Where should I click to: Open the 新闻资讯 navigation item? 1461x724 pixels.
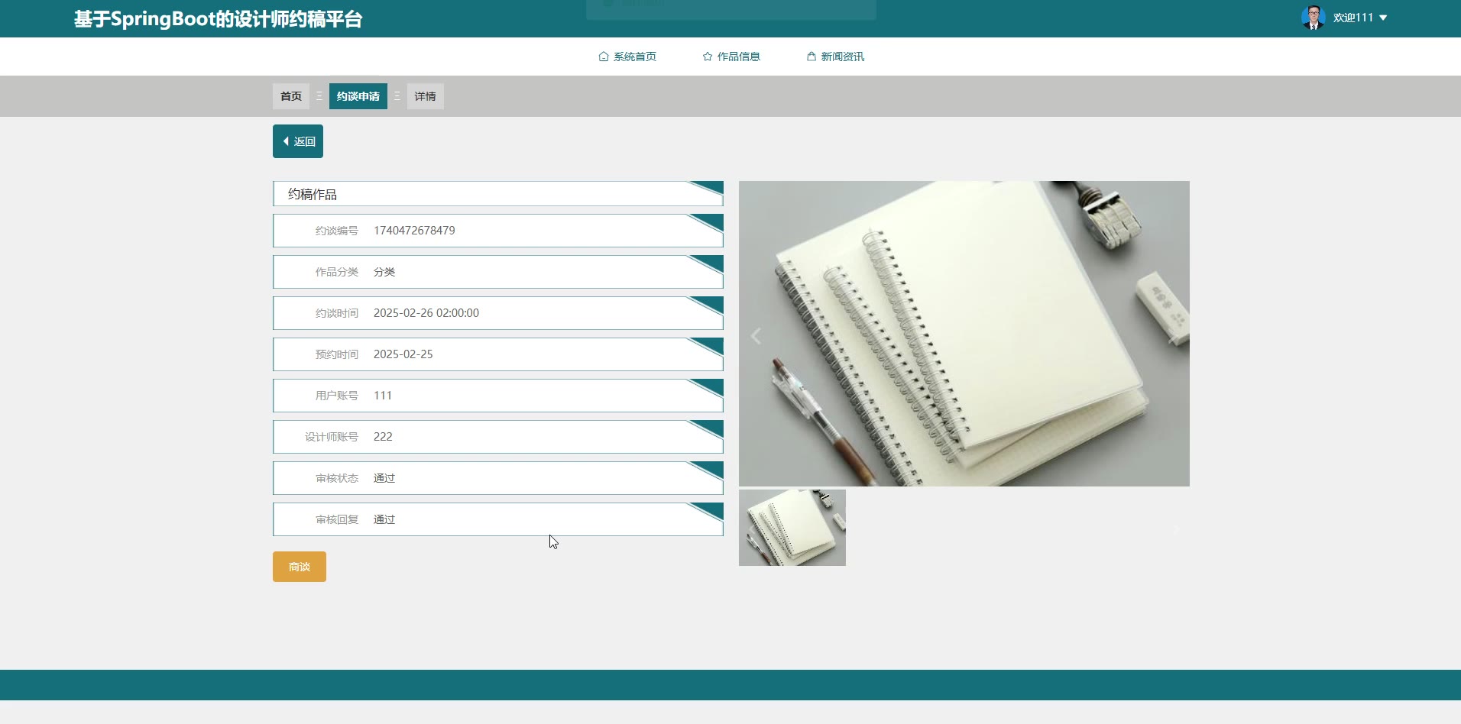(x=835, y=57)
